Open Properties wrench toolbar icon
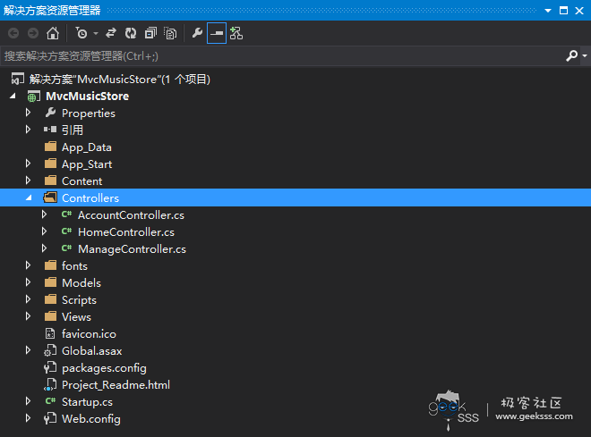This screenshot has width=591, height=437. coord(197,33)
